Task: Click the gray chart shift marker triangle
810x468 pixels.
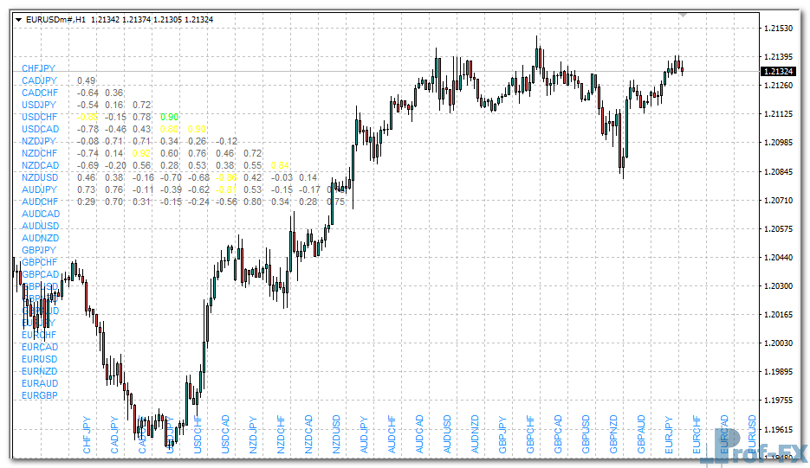Action: pyautogui.click(x=684, y=15)
